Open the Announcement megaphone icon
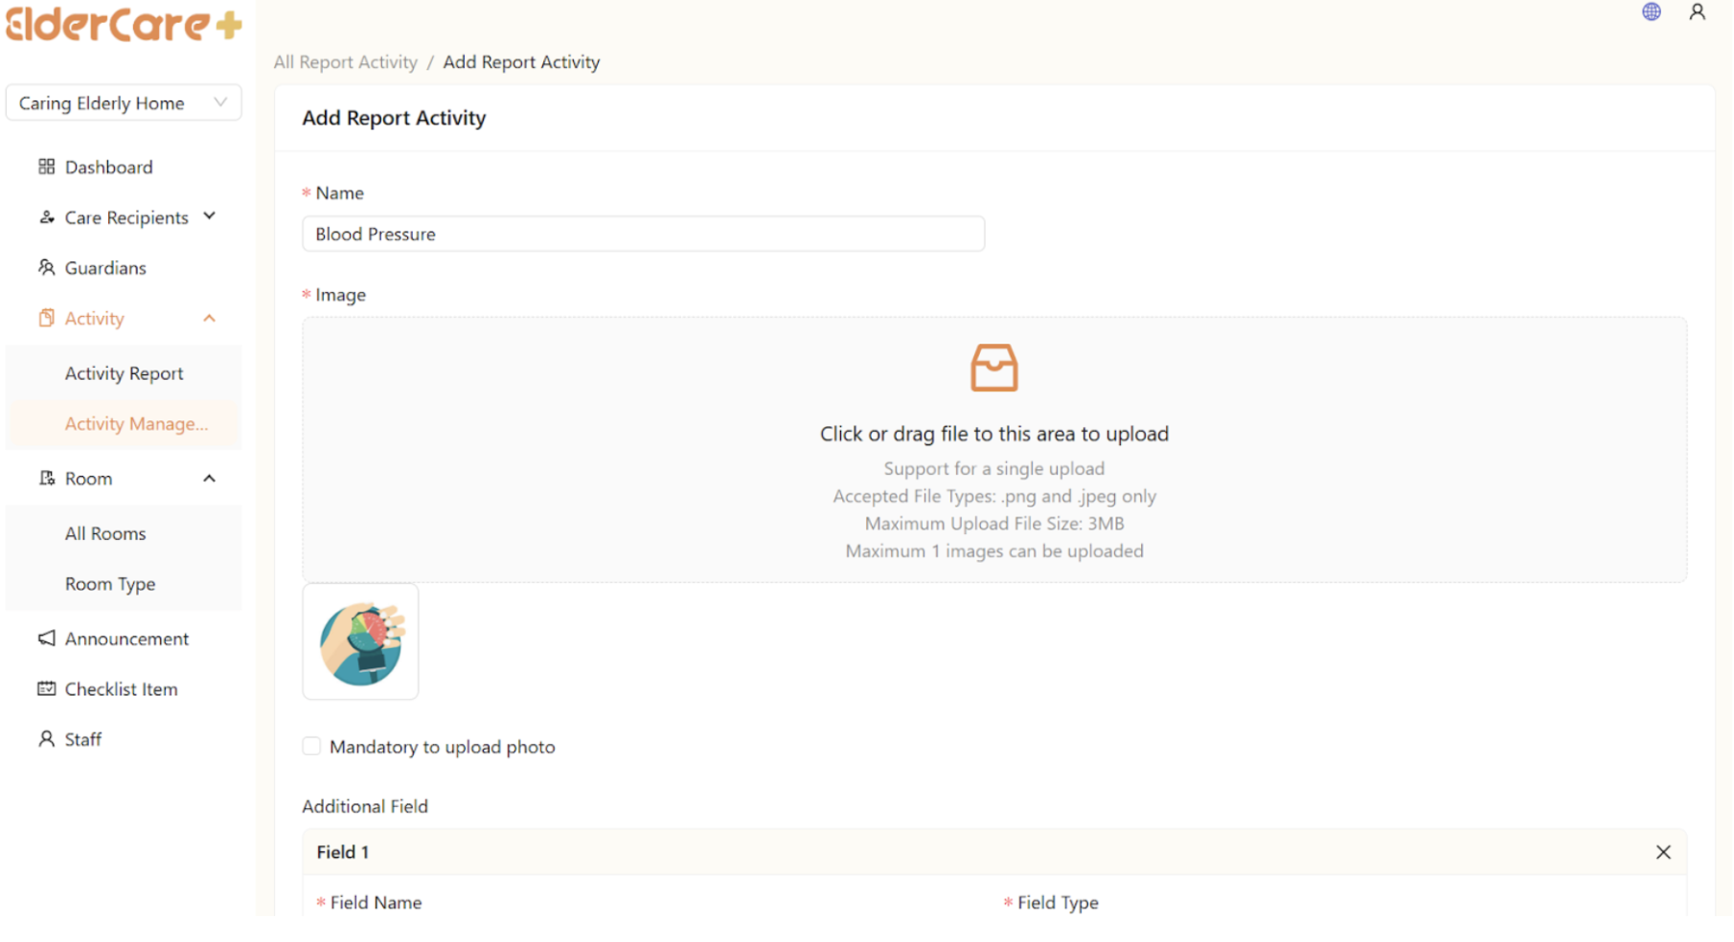The height and width of the screenshot is (942, 1734). pos(46,639)
